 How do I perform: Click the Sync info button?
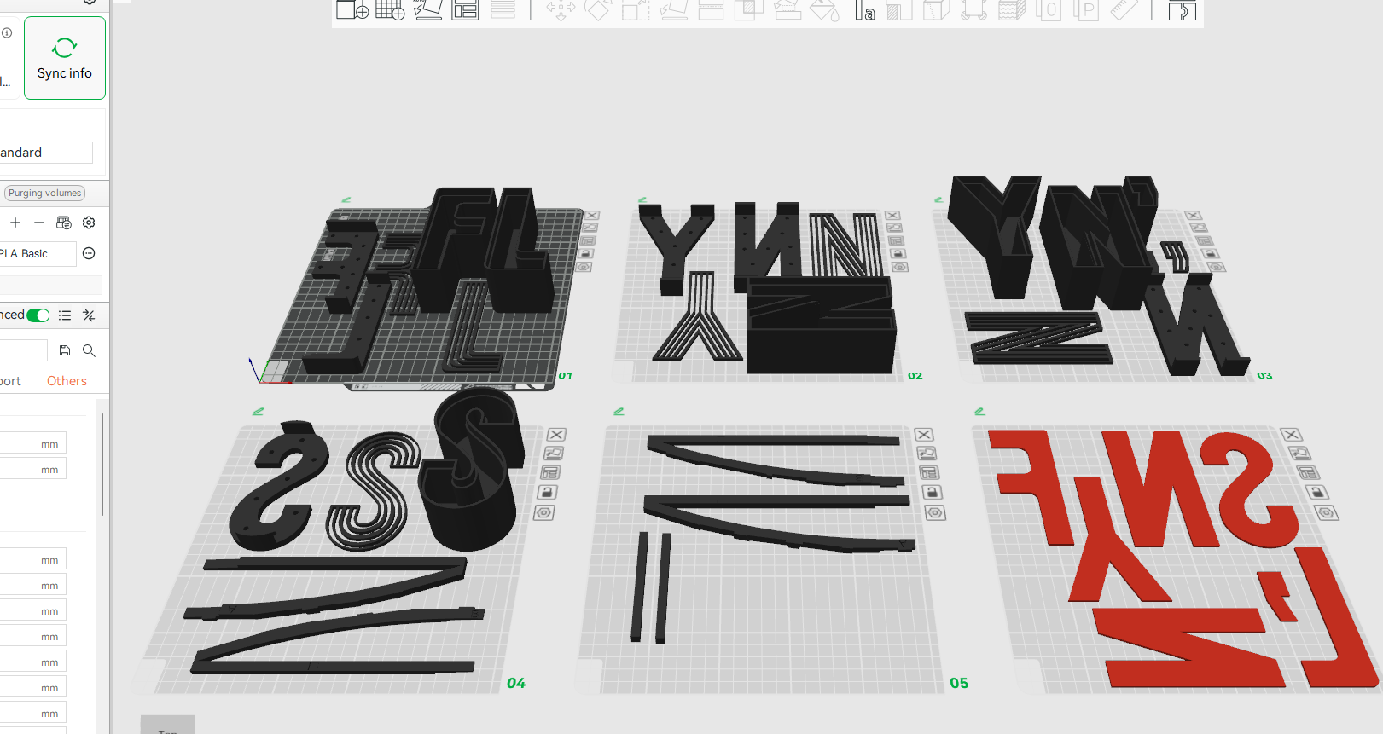(x=65, y=58)
